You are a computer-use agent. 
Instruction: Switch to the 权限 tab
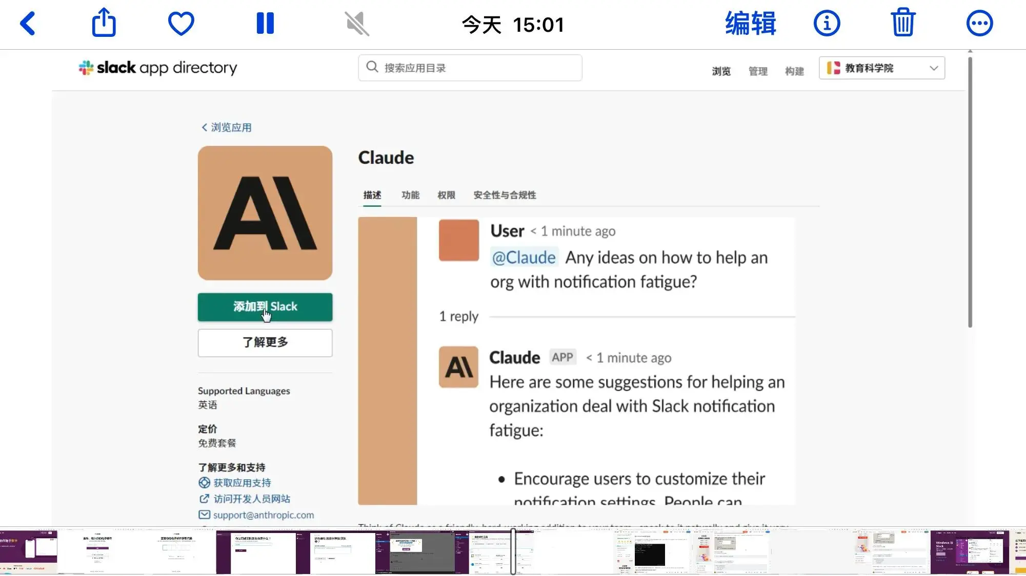click(446, 195)
